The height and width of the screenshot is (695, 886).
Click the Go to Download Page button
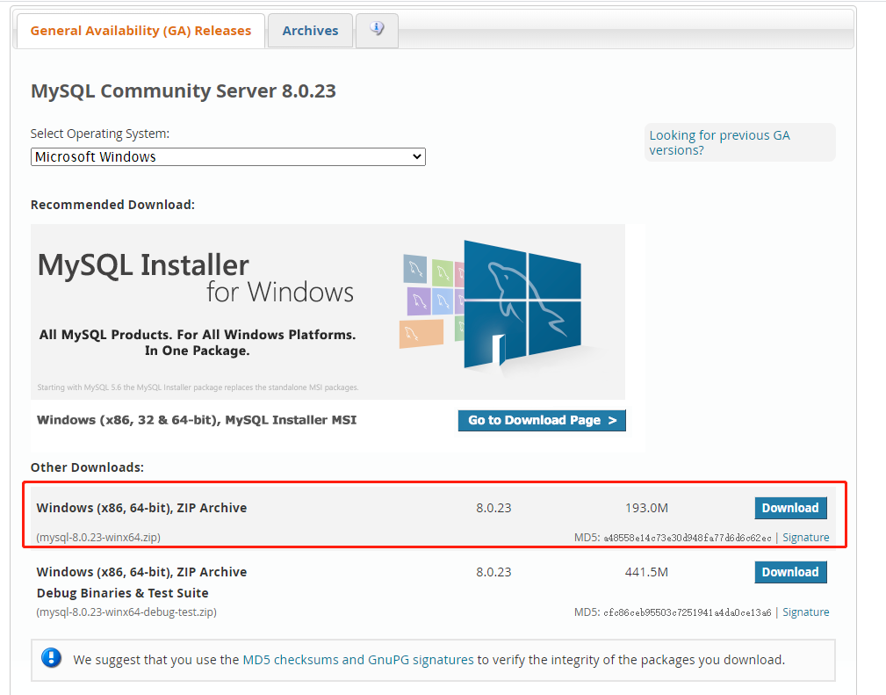tap(542, 420)
